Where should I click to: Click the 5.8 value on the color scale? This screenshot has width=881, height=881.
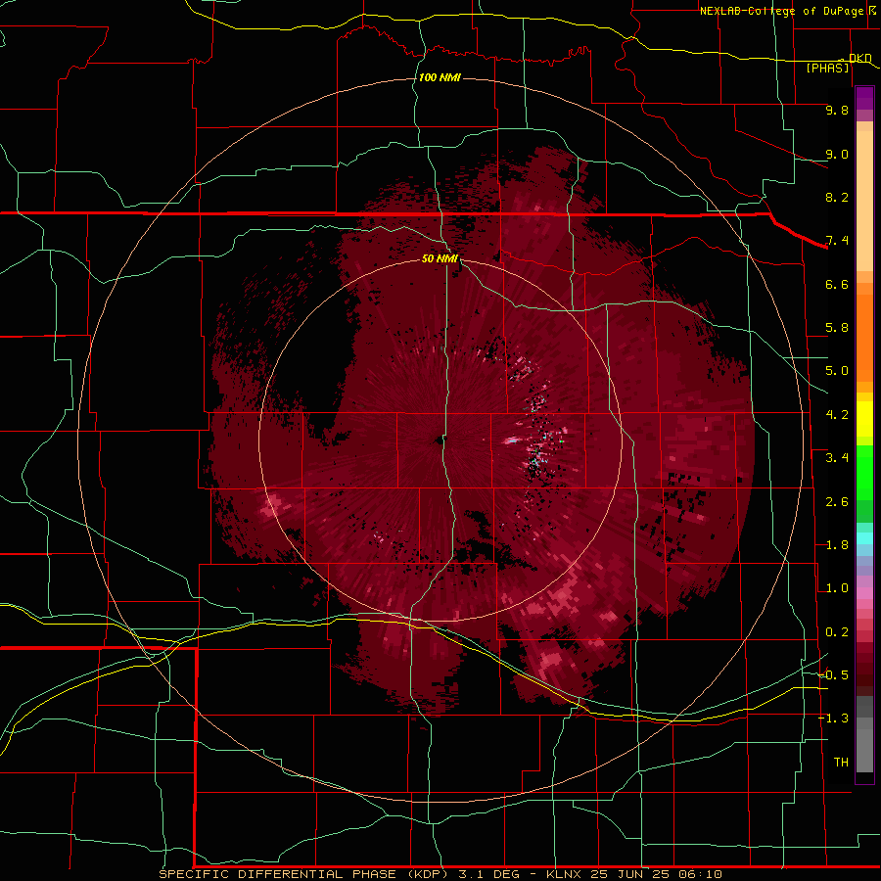[x=837, y=328]
